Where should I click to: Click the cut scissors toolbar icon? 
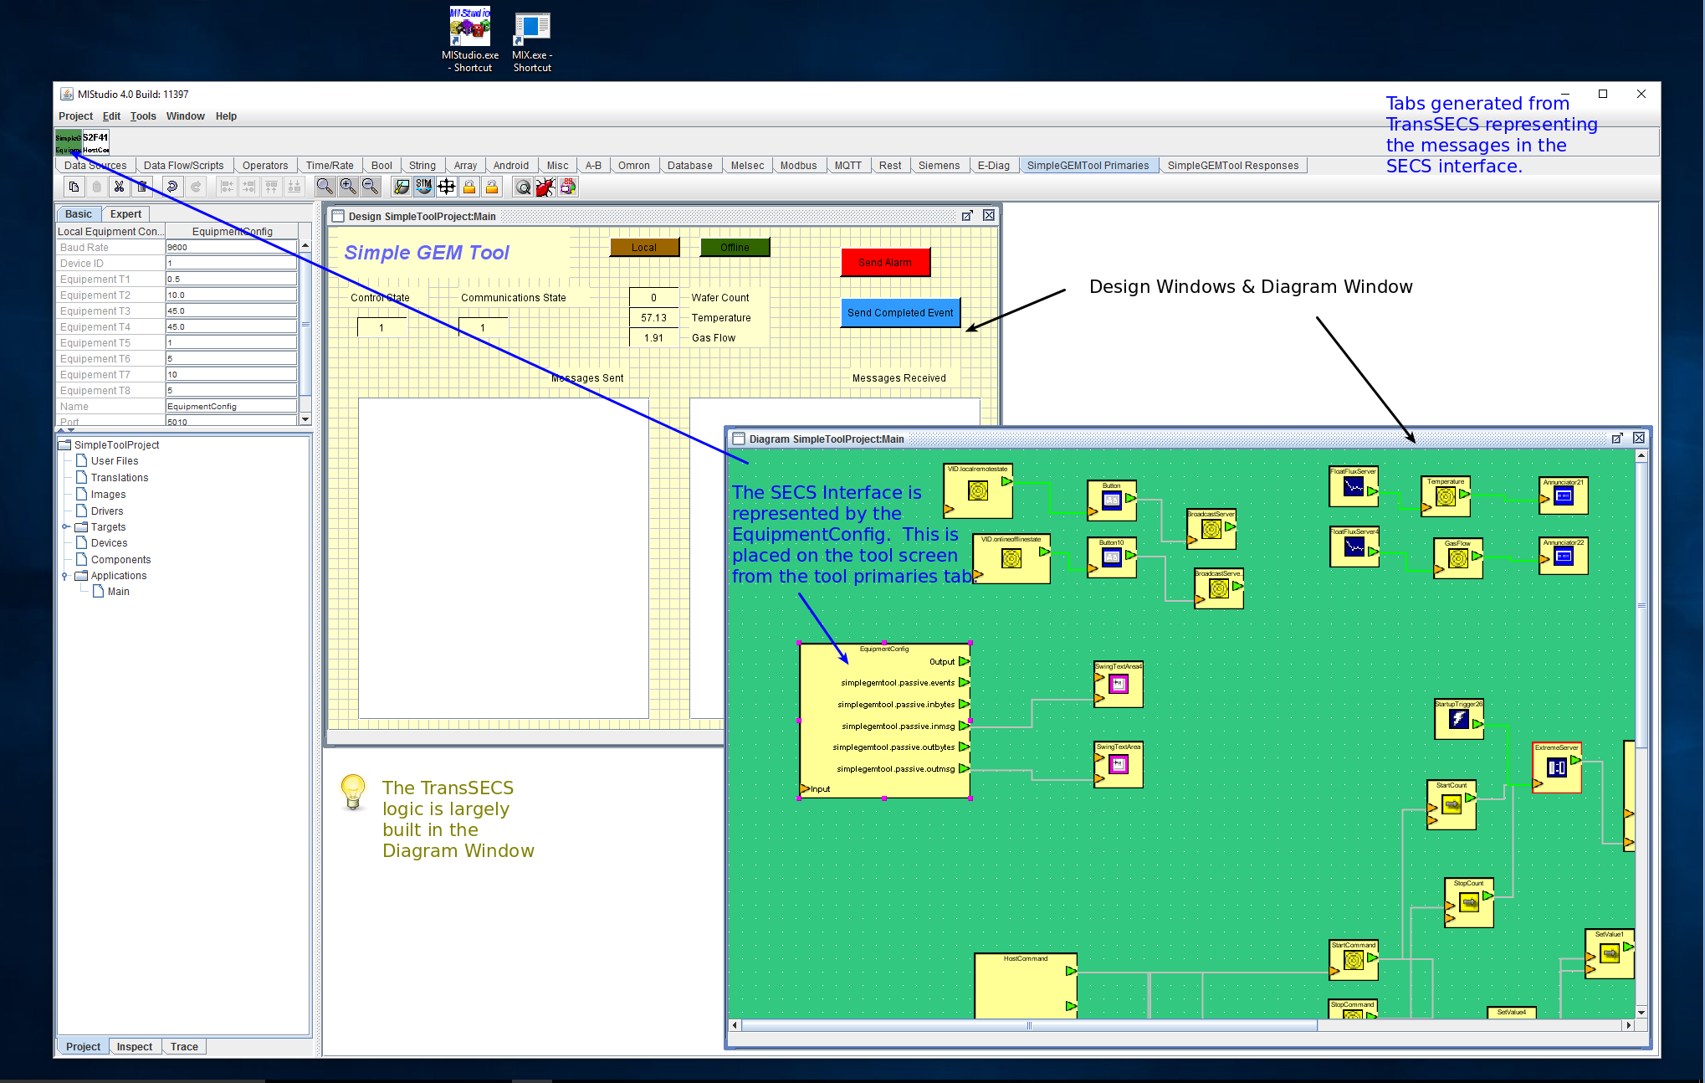coord(119,187)
